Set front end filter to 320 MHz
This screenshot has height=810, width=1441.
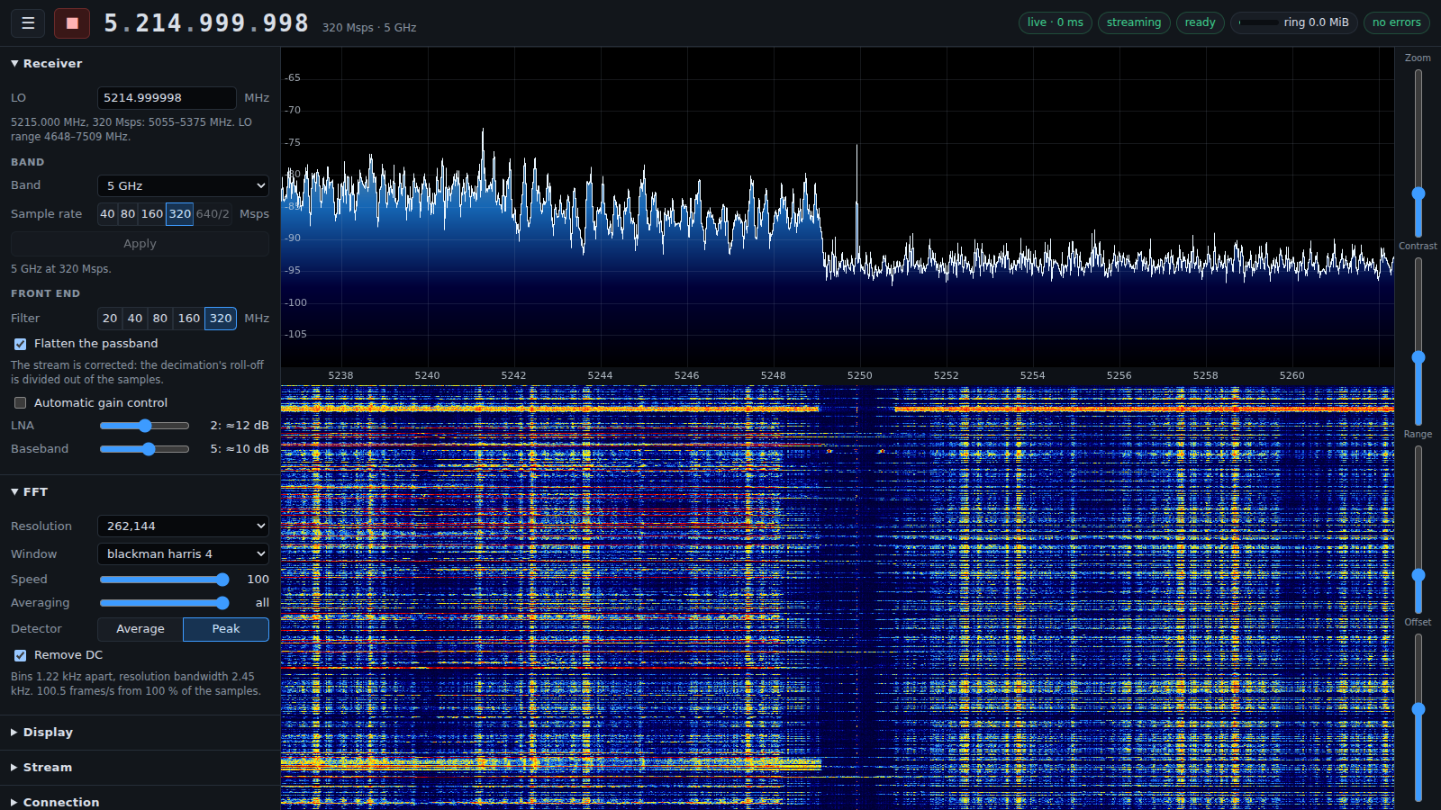pos(221,319)
